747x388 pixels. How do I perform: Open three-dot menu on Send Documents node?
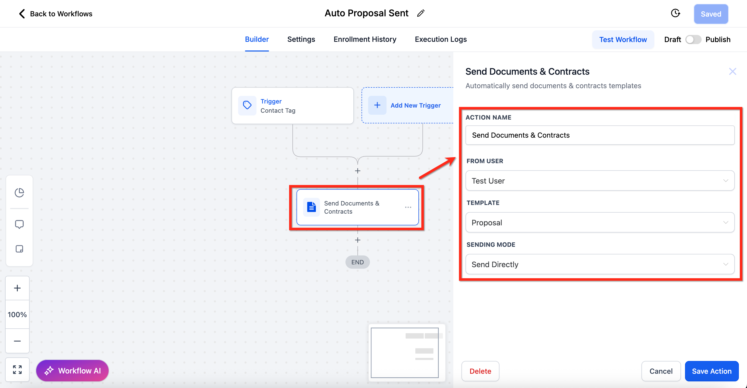[408, 207]
